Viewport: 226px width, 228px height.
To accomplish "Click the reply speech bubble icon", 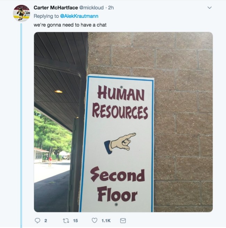I will pos(38,221).
